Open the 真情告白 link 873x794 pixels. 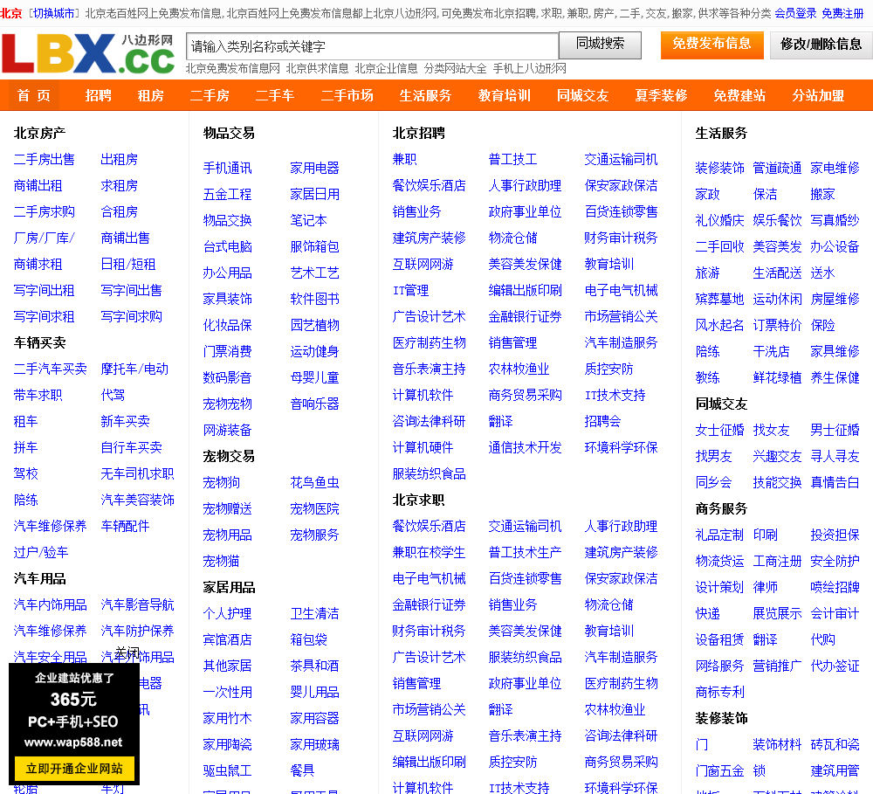click(x=835, y=482)
